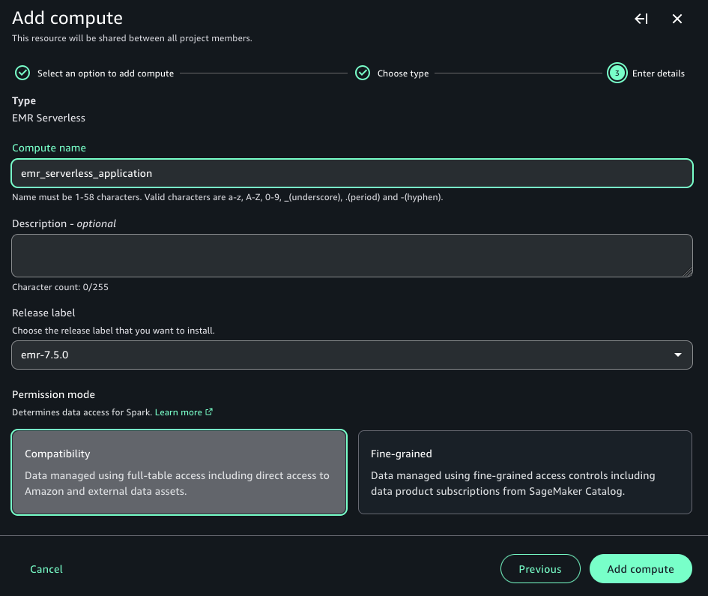Click the dropdown arrow next to emr-7.5.0
Viewport: 708px width, 596px height.
pos(678,355)
